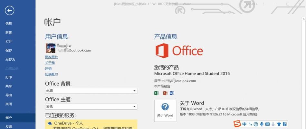The width and height of the screenshot is (306, 129).
Task: Toggle the Sogou punctuation mode icon
Action: click(x=250, y=124)
